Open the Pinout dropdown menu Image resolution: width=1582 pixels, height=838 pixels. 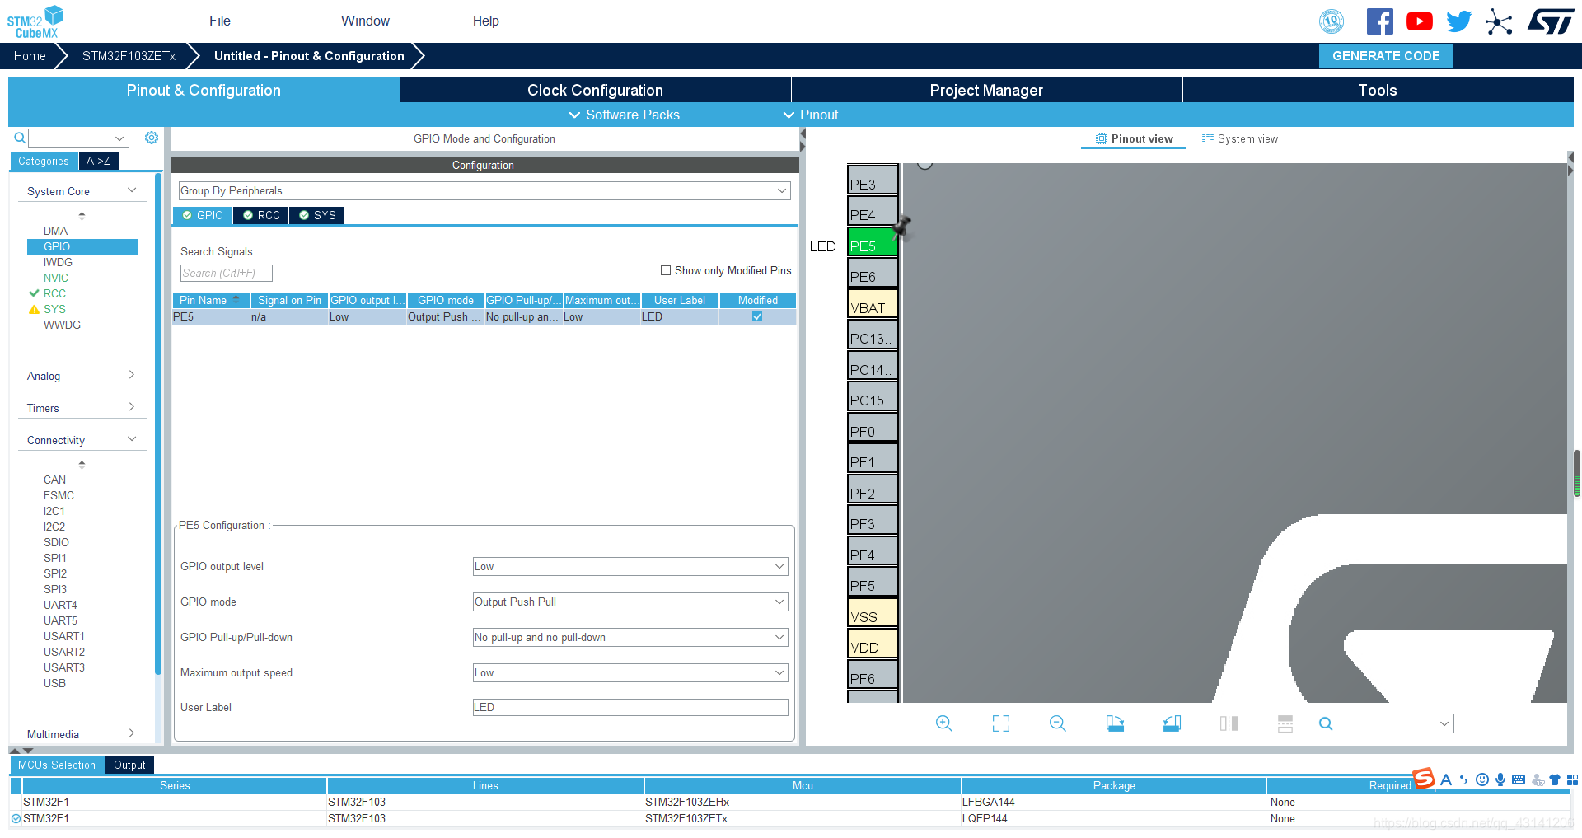(811, 115)
